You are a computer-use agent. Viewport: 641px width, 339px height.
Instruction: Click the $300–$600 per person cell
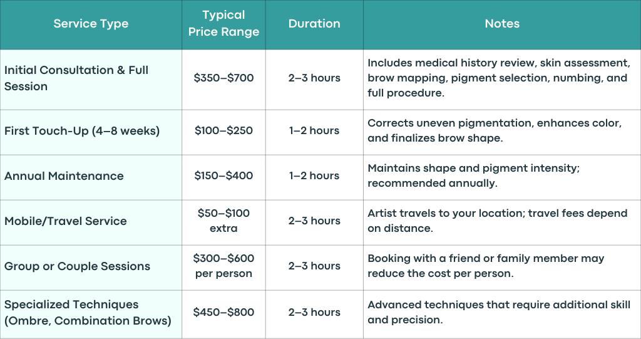tap(223, 266)
